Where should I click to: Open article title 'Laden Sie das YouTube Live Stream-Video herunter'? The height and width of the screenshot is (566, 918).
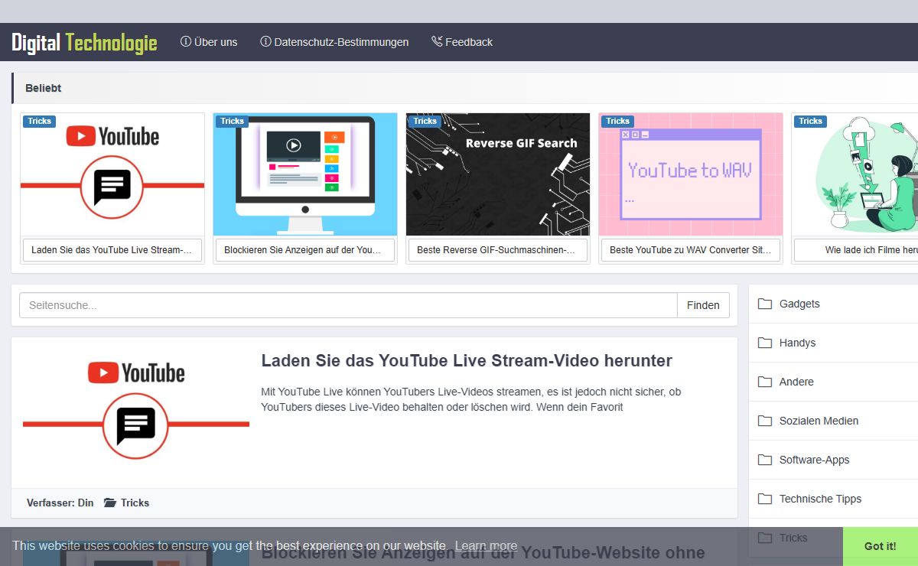(x=467, y=361)
